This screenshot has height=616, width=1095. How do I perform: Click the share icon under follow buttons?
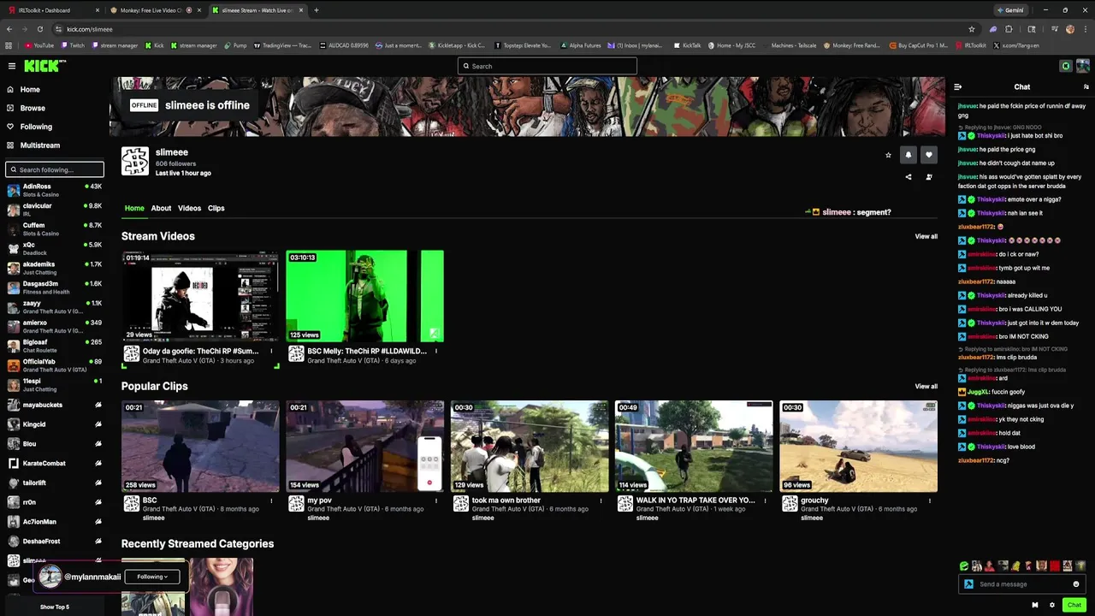[x=909, y=177]
